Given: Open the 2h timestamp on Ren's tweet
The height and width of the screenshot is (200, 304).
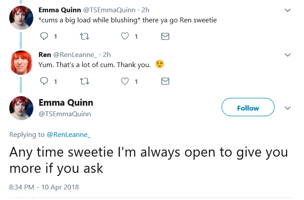Looking at the screenshot, I should click(107, 54).
